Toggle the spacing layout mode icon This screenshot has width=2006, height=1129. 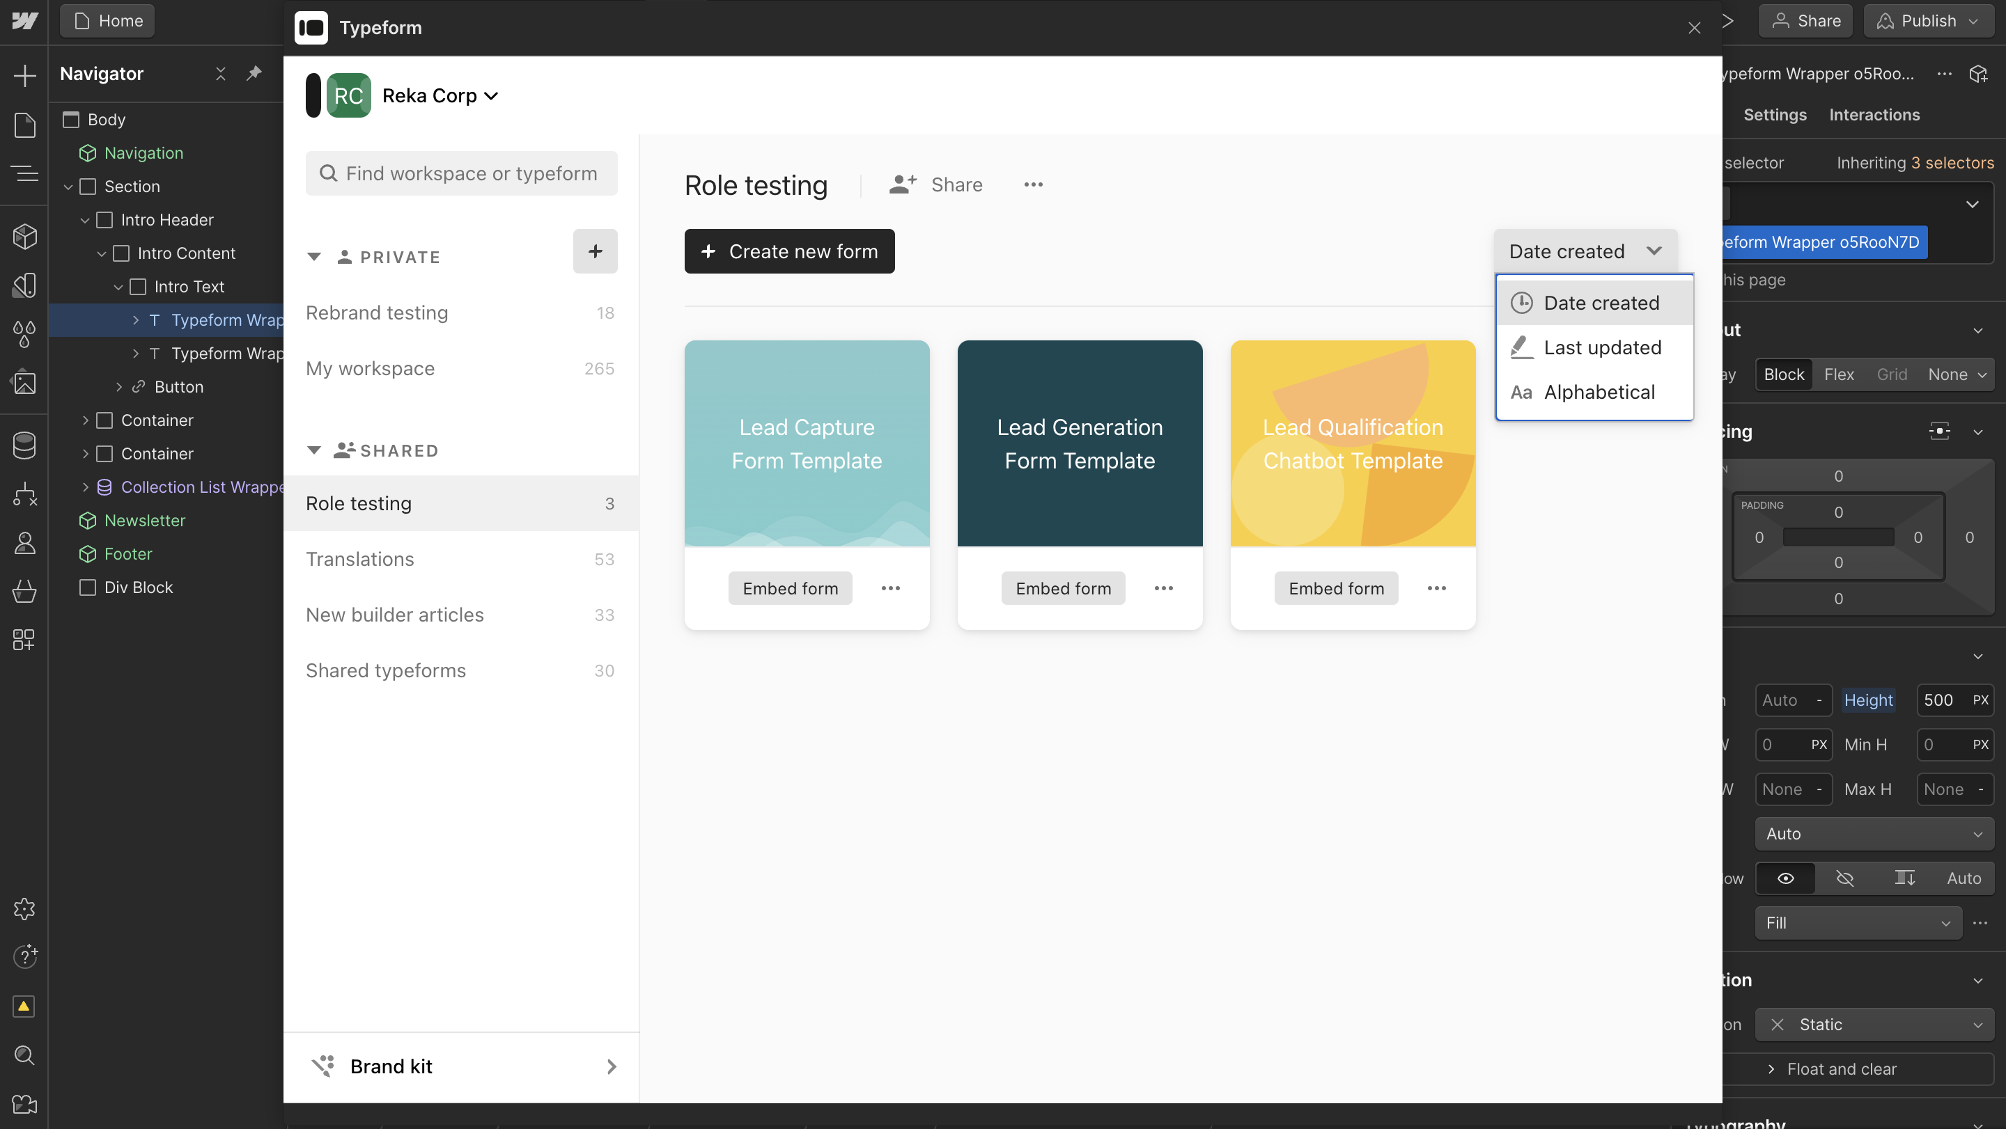[x=1940, y=431]
